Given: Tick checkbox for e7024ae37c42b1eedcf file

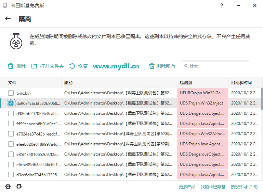Looking at the screenshot, I should click(x=11, y=134).
